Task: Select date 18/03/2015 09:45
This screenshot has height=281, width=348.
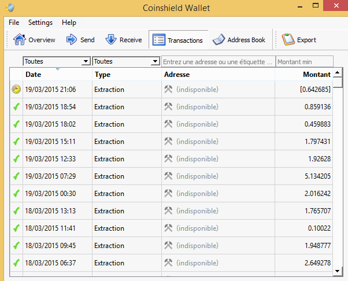Action: [50, 246]
